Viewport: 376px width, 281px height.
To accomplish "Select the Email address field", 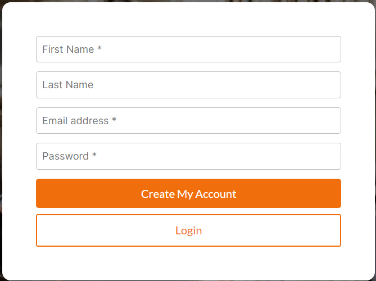I will coord(188,121).
